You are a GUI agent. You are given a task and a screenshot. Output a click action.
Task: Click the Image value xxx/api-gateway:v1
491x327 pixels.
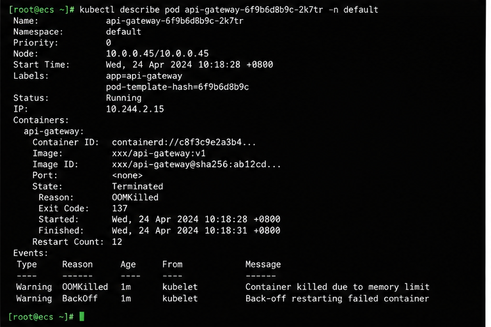pyautogui.click(x=159, y=154)
